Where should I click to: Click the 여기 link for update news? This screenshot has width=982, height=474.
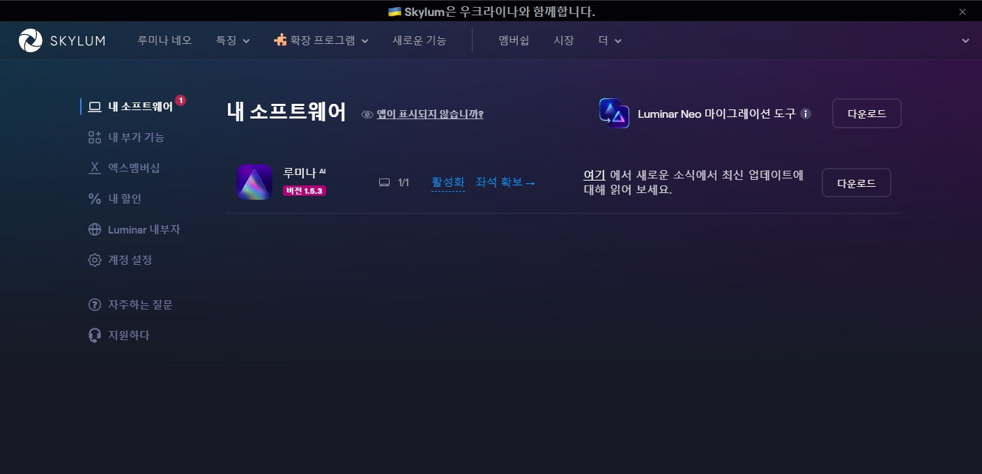pyautogui.click(x=594, y=175)
